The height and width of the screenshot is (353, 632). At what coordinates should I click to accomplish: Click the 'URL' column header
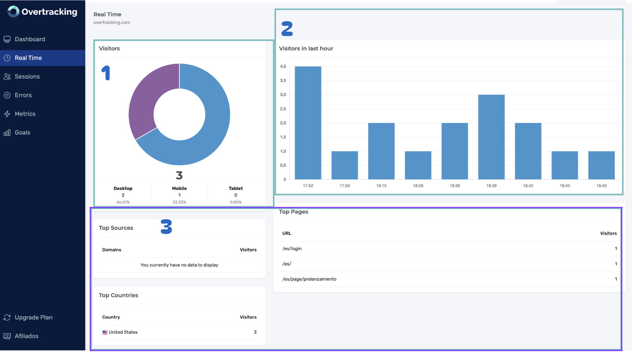click(287, 233)
